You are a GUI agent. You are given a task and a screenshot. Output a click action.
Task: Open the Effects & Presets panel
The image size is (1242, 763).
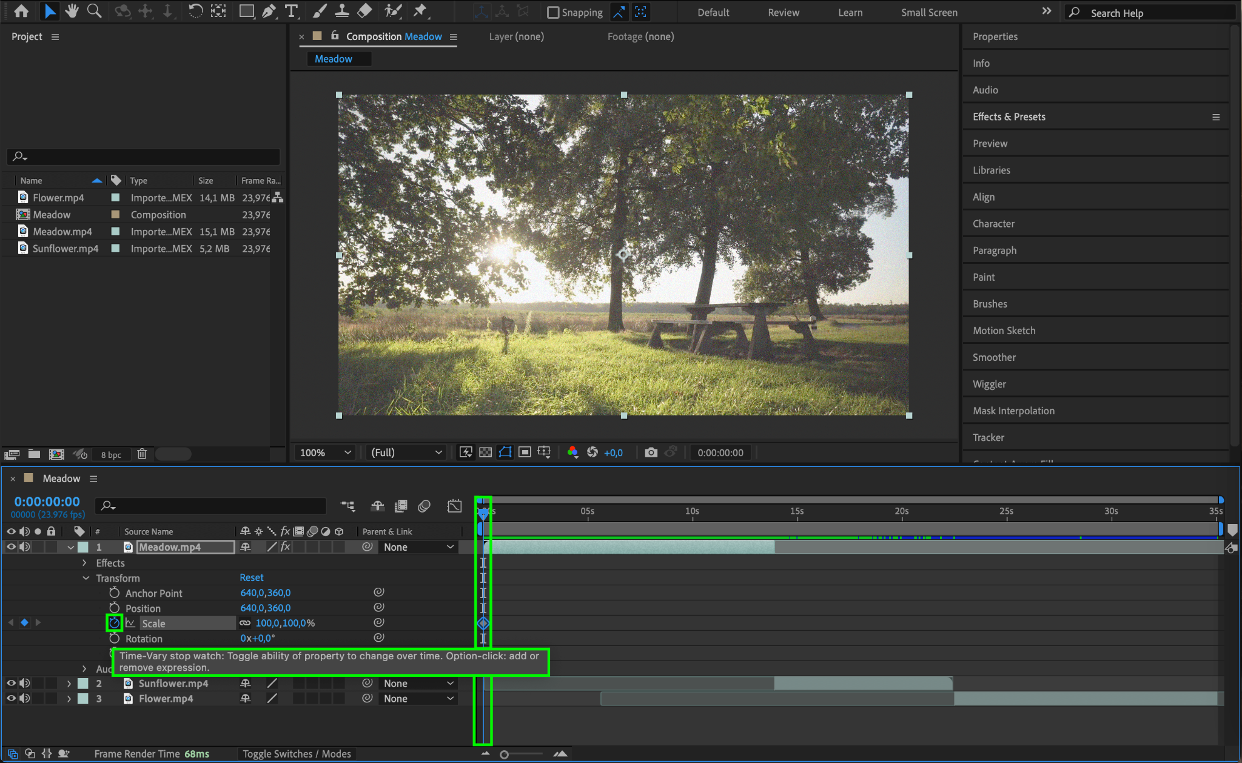pyautogui.click(x=1009, y=116)
